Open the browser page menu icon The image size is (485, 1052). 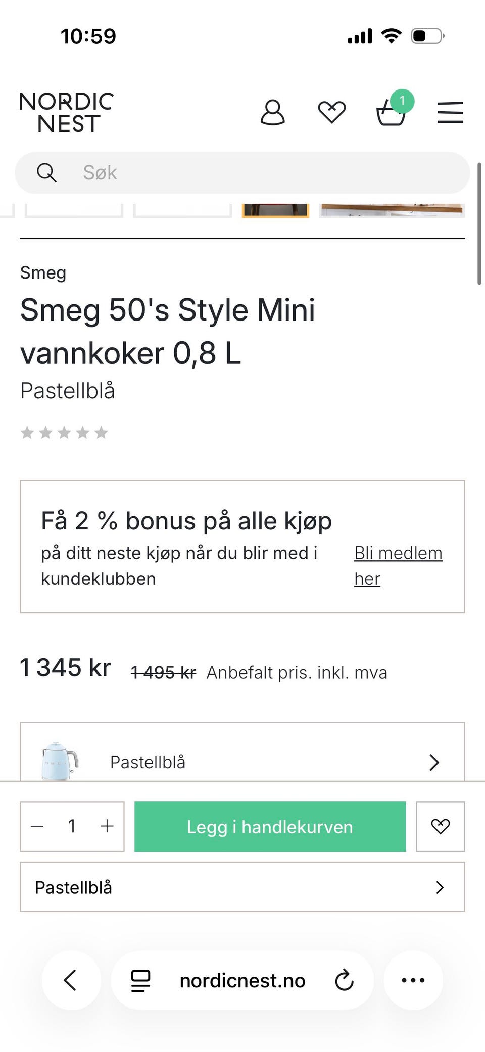pyautogui.click(x=140, y=980)
